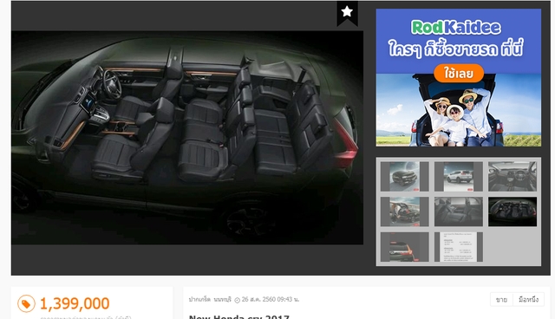555x319 pixels.
Task: Click the orange price tag icon
Action: tap(26, 303)
